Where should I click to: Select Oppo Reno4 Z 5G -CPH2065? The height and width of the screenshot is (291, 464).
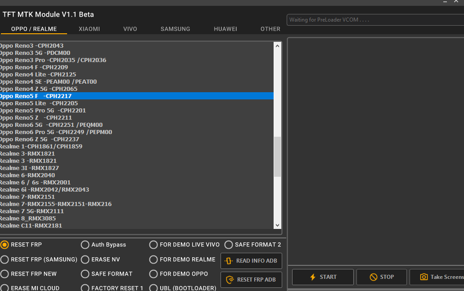point(137,89)
